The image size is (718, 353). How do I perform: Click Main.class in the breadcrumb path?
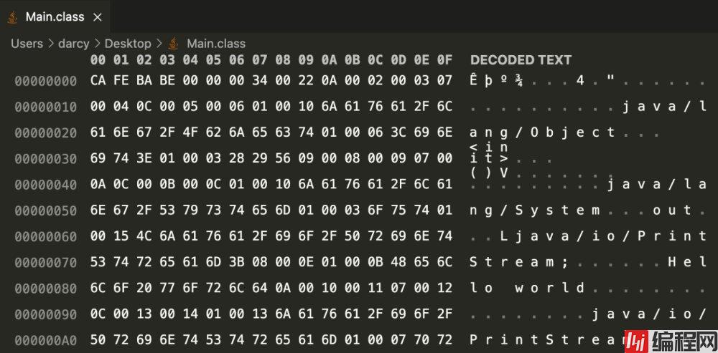coord(216,44)
